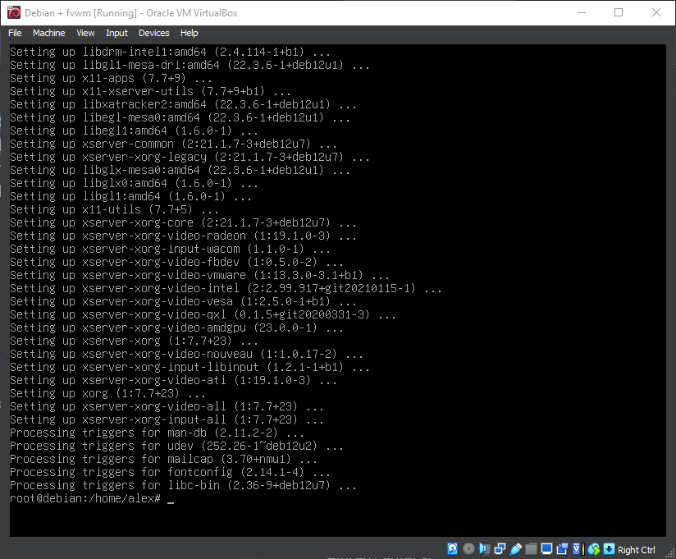
Task: Open the shared folders status icon
Action: pos(531,548)
